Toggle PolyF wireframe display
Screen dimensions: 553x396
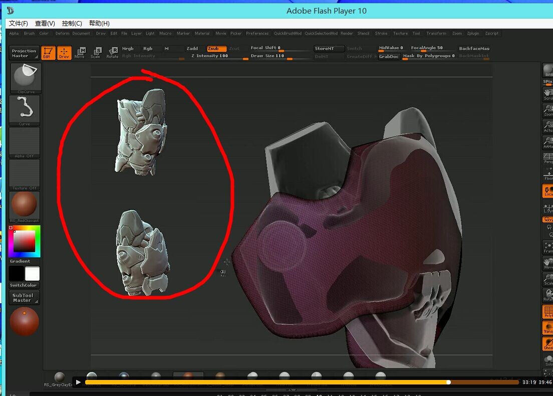[547, 312]
